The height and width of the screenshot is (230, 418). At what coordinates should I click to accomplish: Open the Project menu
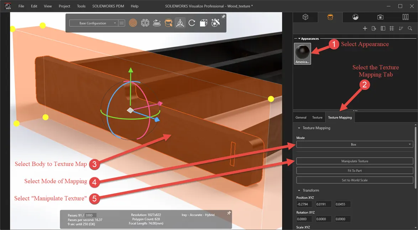pos(64,6)
